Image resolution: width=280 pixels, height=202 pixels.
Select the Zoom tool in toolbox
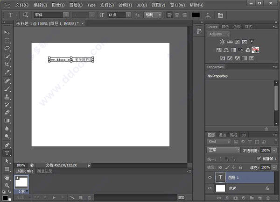(x=7, y=185)
